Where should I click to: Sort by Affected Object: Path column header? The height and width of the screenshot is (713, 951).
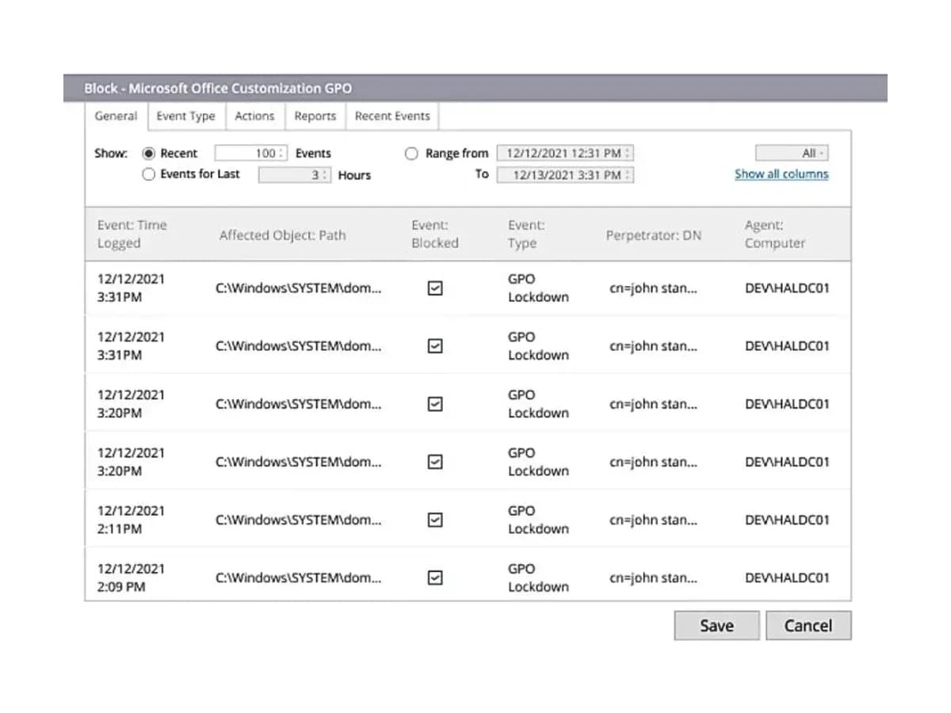tap(282, 235)
